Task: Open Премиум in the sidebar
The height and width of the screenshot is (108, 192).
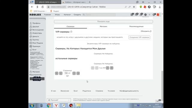Action: point(35,46)
